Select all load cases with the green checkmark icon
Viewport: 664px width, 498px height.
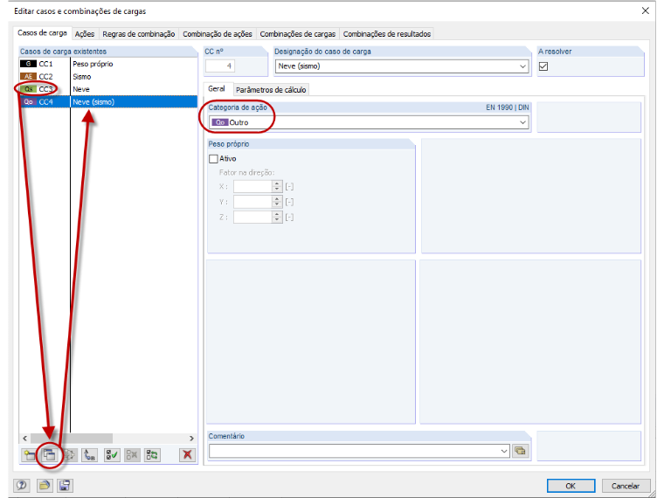point(112,455)
